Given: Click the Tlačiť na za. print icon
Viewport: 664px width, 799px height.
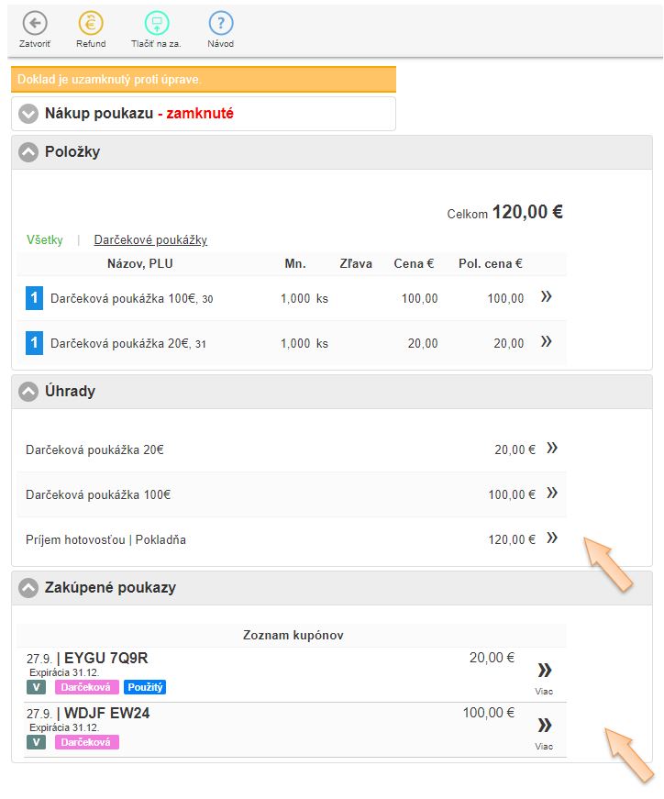Looking at the screenshot, I should [x=157, y=24].
